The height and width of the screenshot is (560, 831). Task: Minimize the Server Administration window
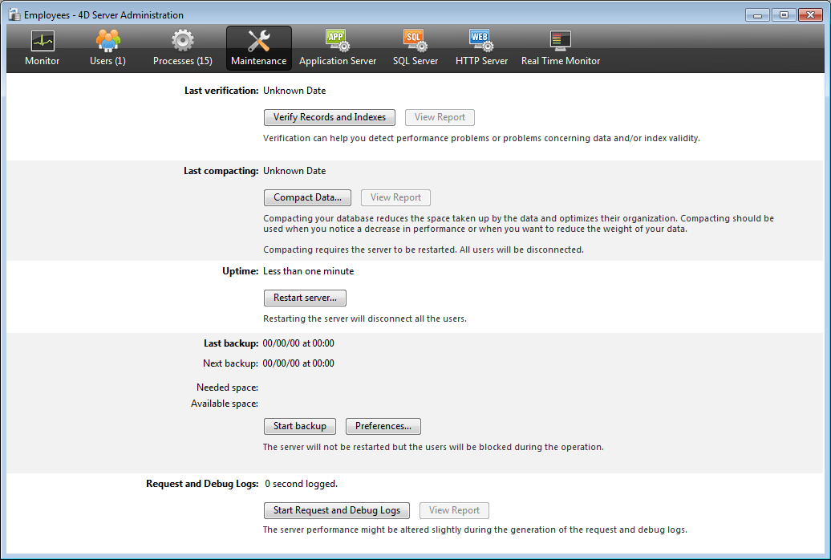[x=759, y=14]
